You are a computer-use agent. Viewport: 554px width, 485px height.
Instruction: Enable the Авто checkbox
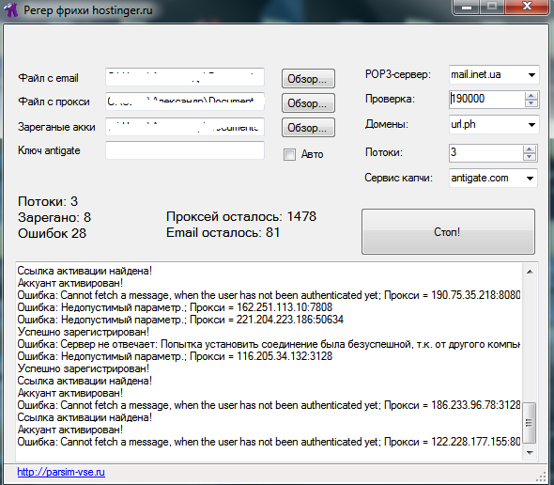tap(289, 154)
